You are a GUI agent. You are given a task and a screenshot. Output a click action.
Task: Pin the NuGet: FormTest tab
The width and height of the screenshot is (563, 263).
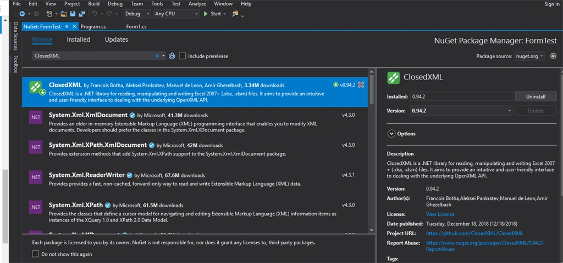point(67,26)
